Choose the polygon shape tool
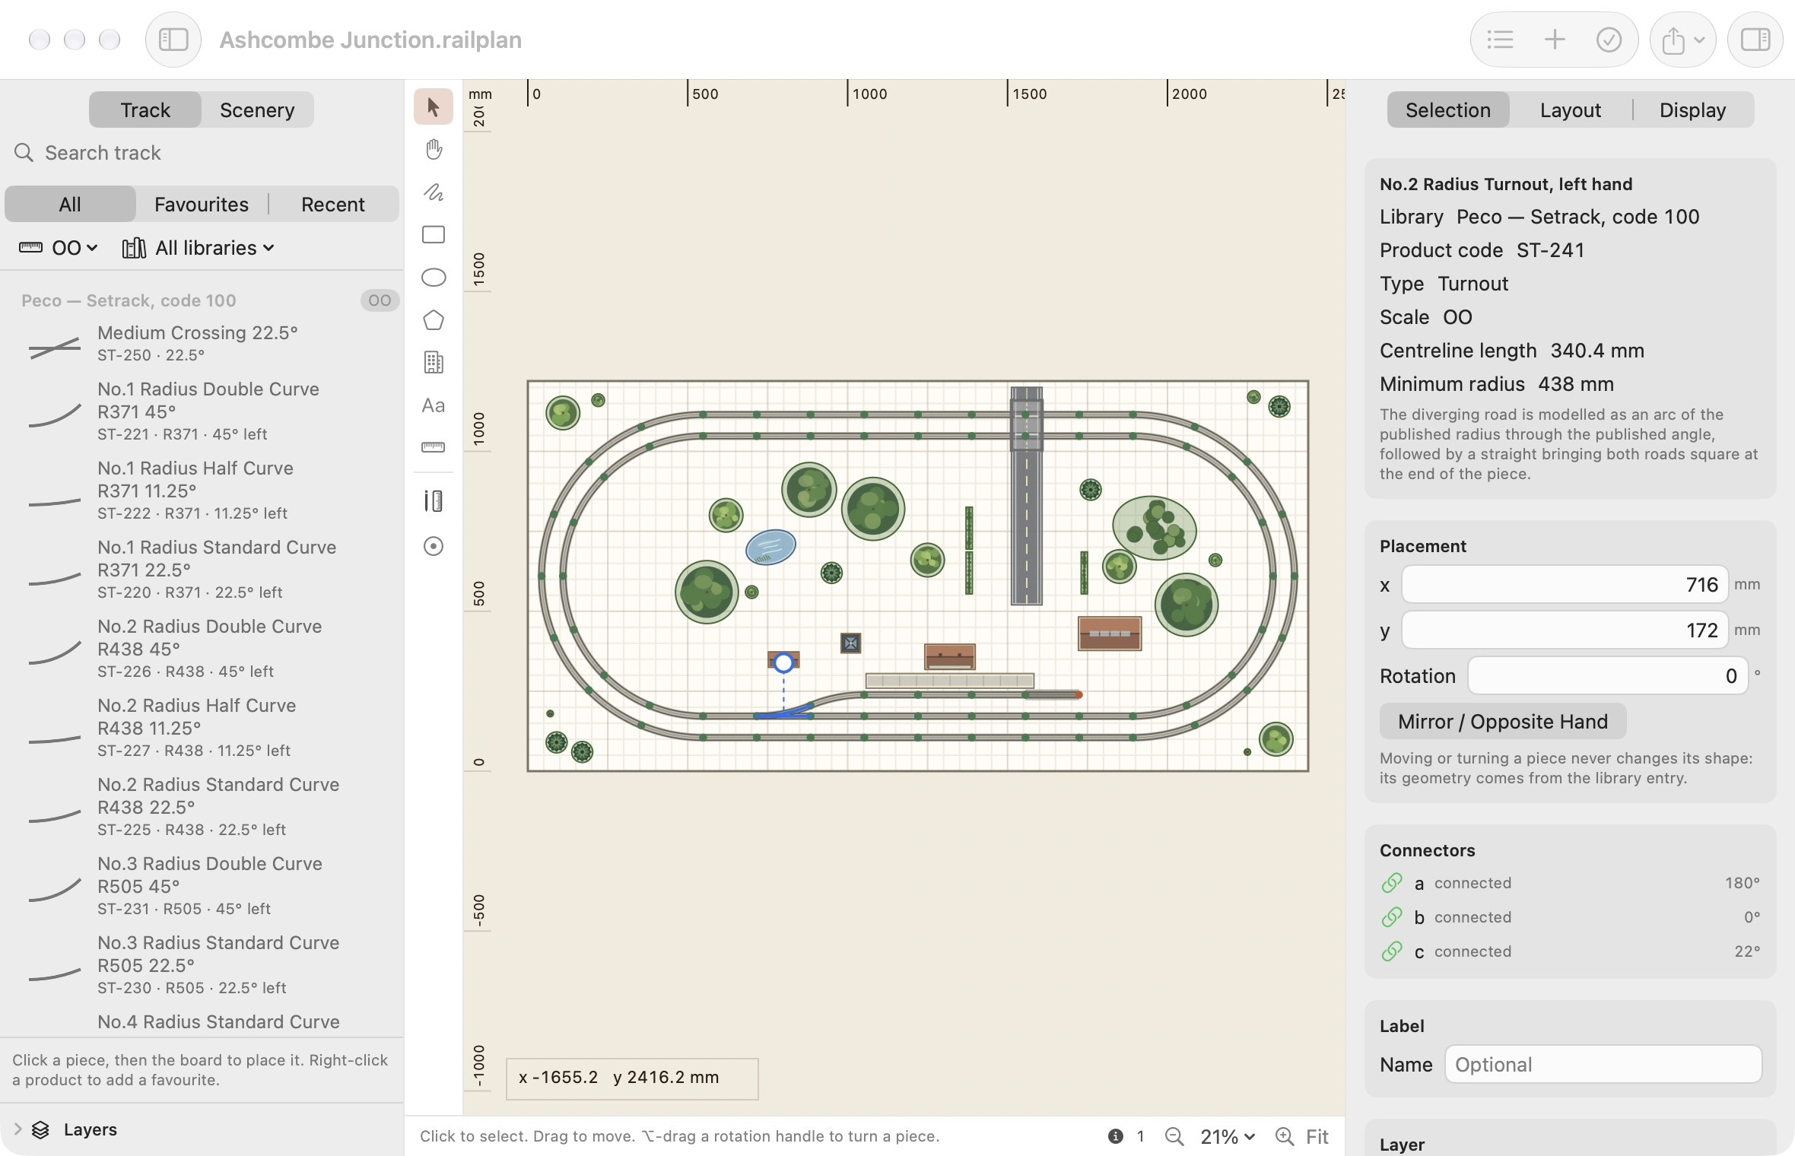The height and width of the screenshot is (1156, 1795). [x=434, y=320]
